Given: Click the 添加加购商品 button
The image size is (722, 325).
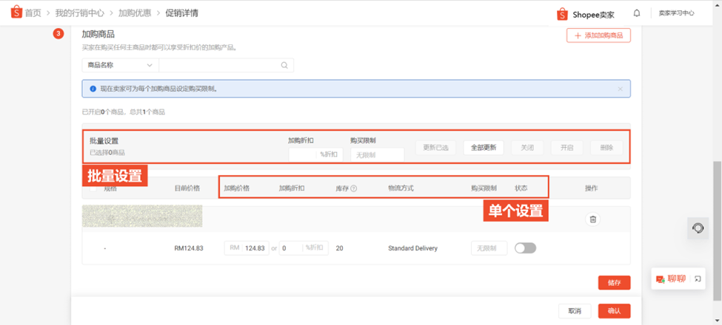Looking at the screenshot, I should (x=598, y=35).
